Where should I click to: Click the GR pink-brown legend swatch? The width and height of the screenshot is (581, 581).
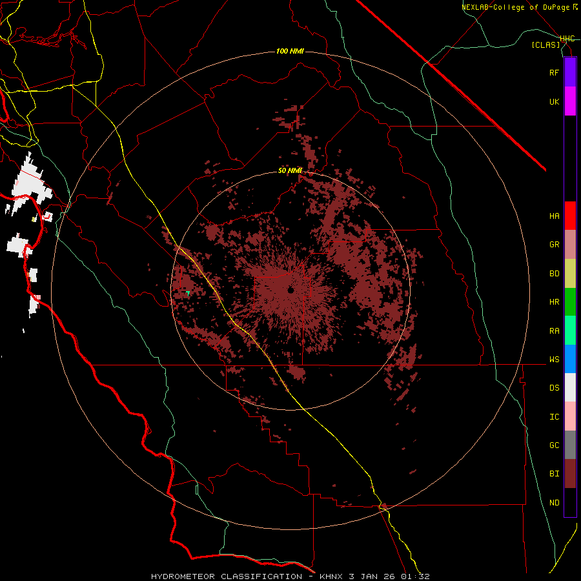point(570,245)
